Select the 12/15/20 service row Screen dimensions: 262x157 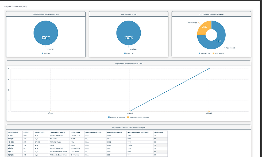pos(87,135)
